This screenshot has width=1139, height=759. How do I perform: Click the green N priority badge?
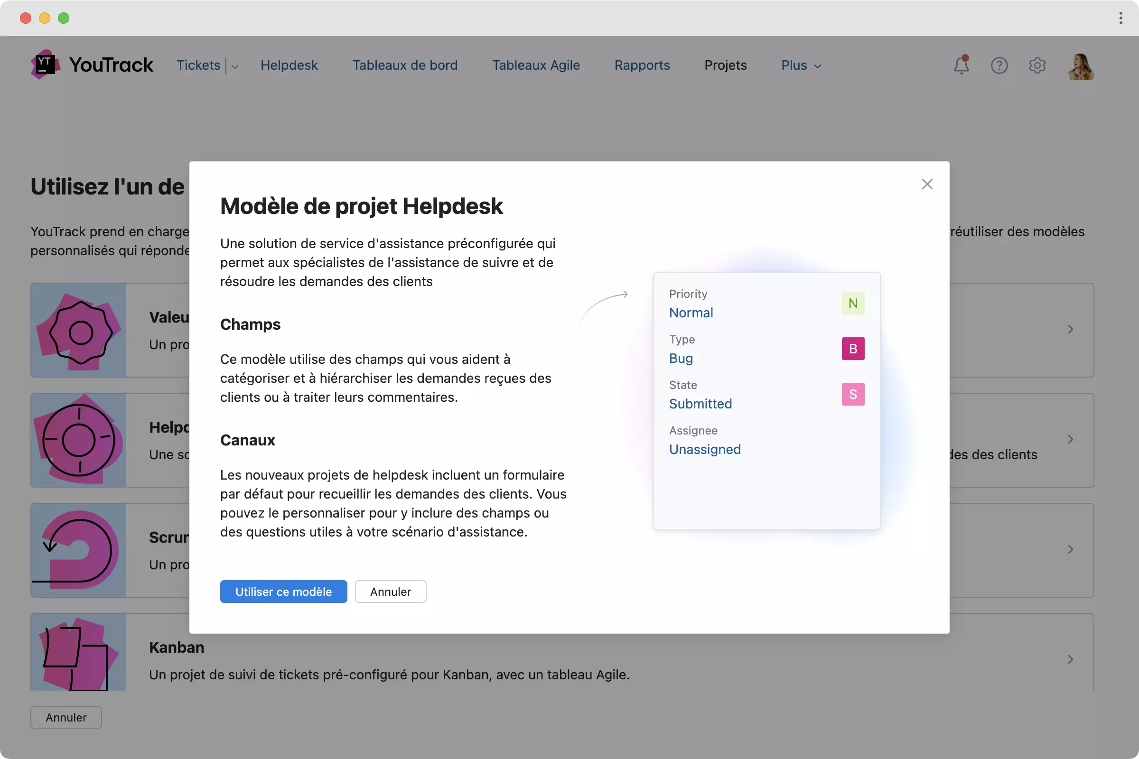tap(853, 303)
